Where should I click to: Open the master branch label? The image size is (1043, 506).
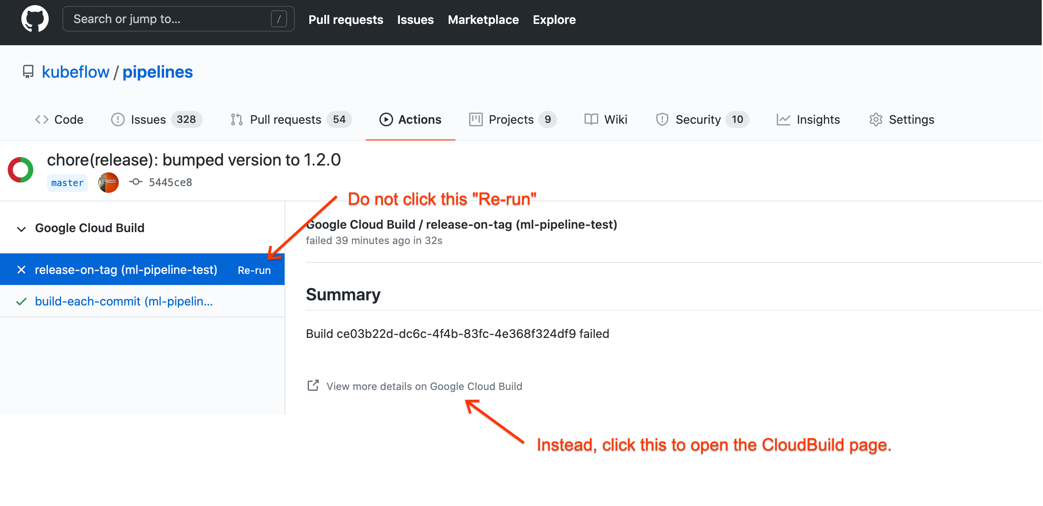(x=68, y=183)
